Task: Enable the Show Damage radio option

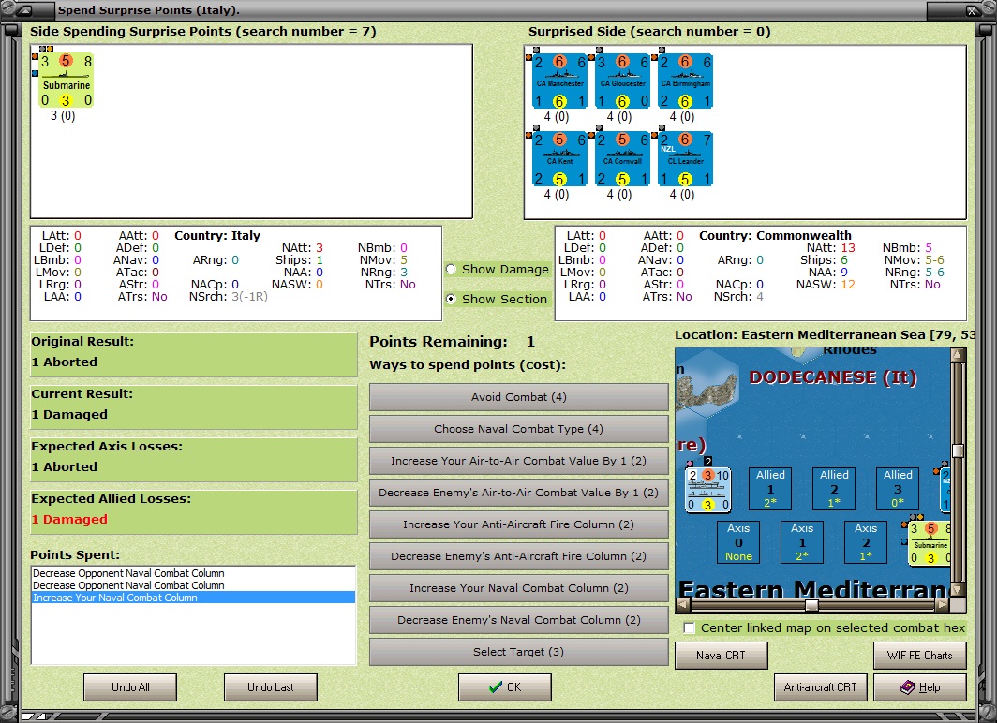Action: click(x=452, y=270)
